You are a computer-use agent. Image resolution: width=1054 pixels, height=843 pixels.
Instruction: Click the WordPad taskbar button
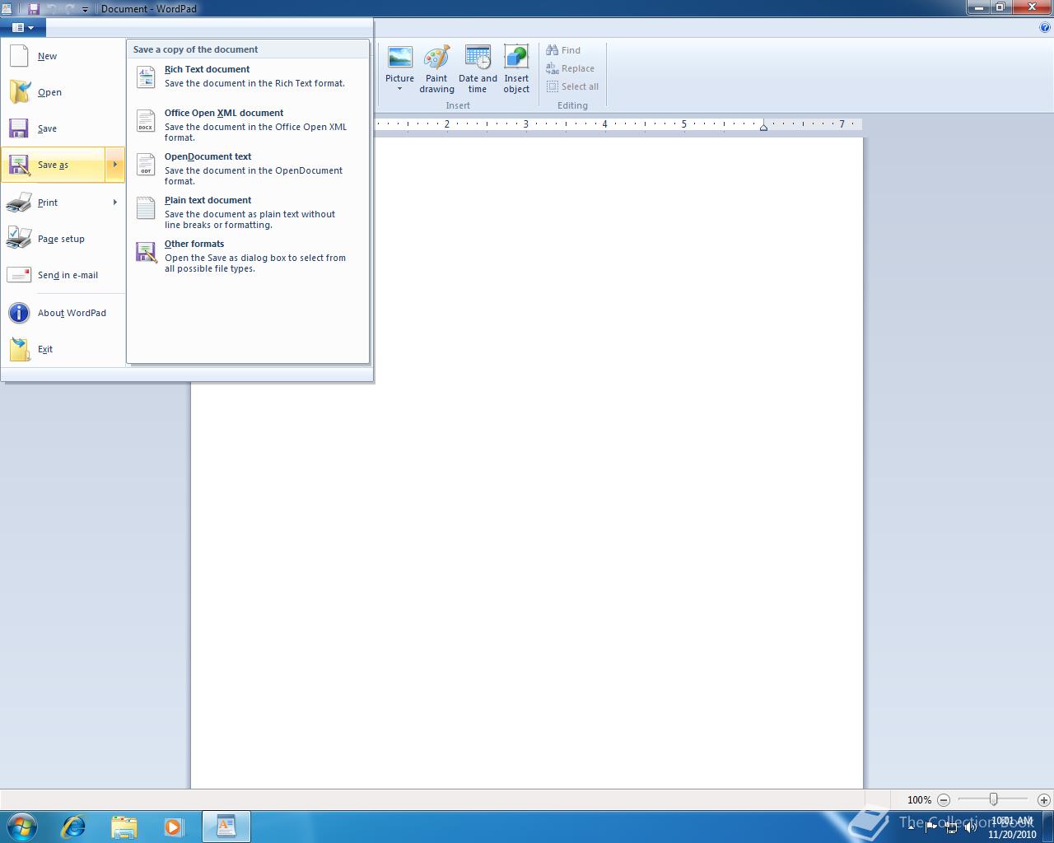click(x=226, y=826)
